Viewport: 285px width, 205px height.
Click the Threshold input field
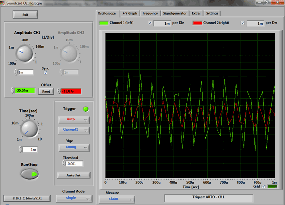coord(75,164)
